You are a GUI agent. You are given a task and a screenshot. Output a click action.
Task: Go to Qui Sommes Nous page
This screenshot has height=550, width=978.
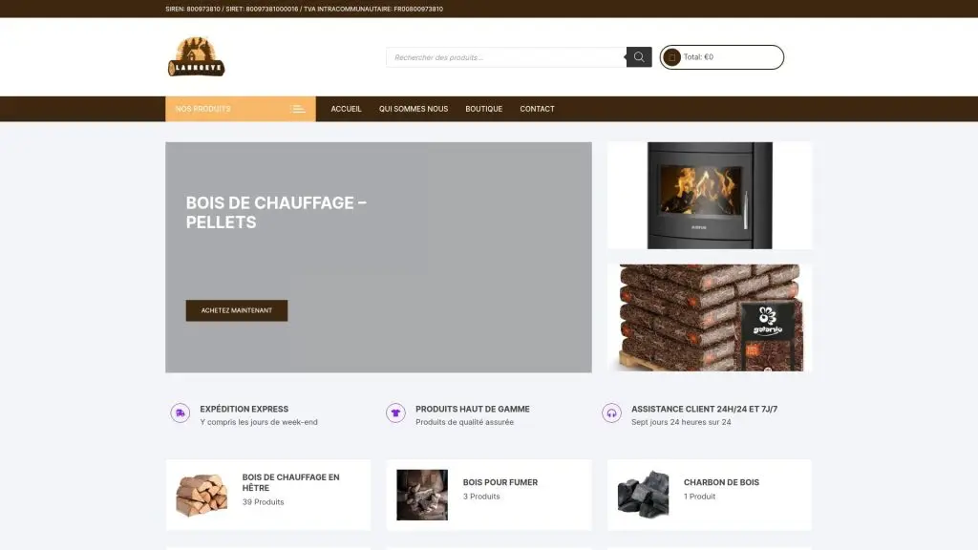(413, 109)
